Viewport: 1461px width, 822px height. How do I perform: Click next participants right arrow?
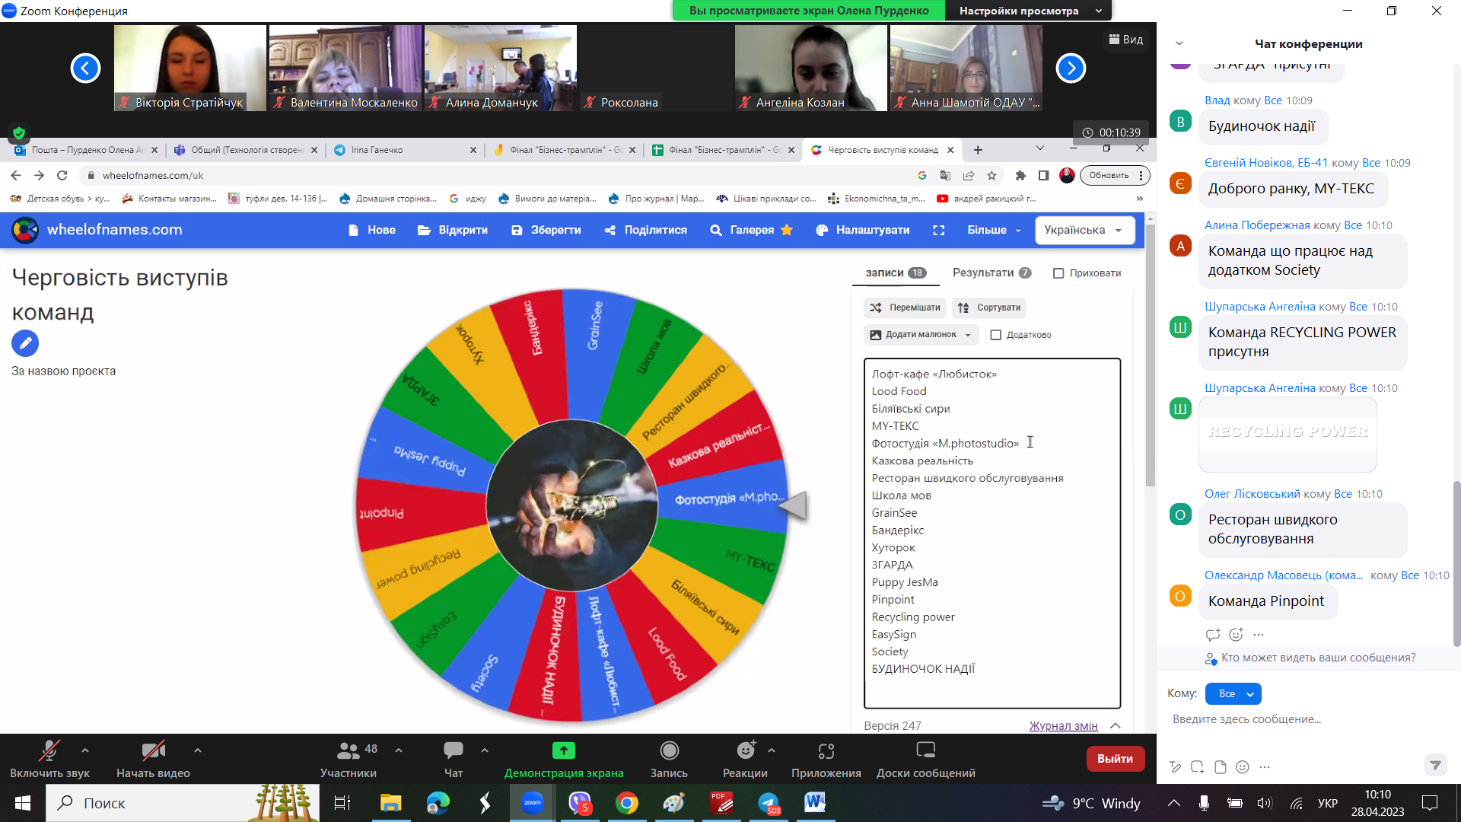1070,68
